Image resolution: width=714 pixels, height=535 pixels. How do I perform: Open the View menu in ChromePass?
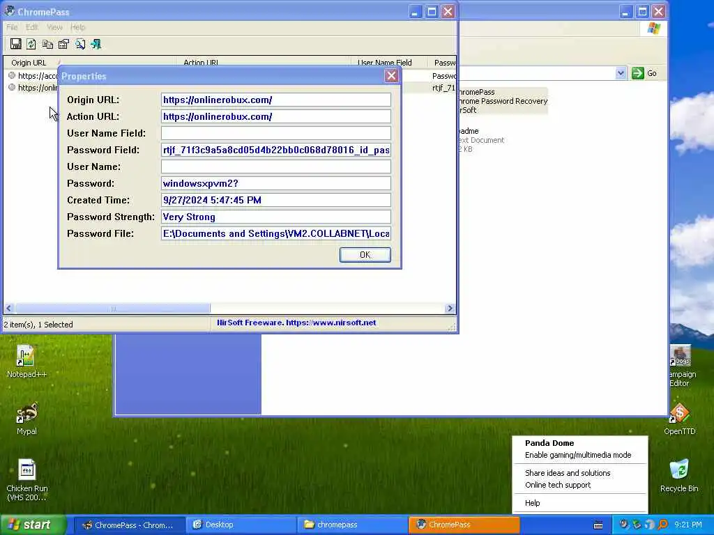(54, 27)
